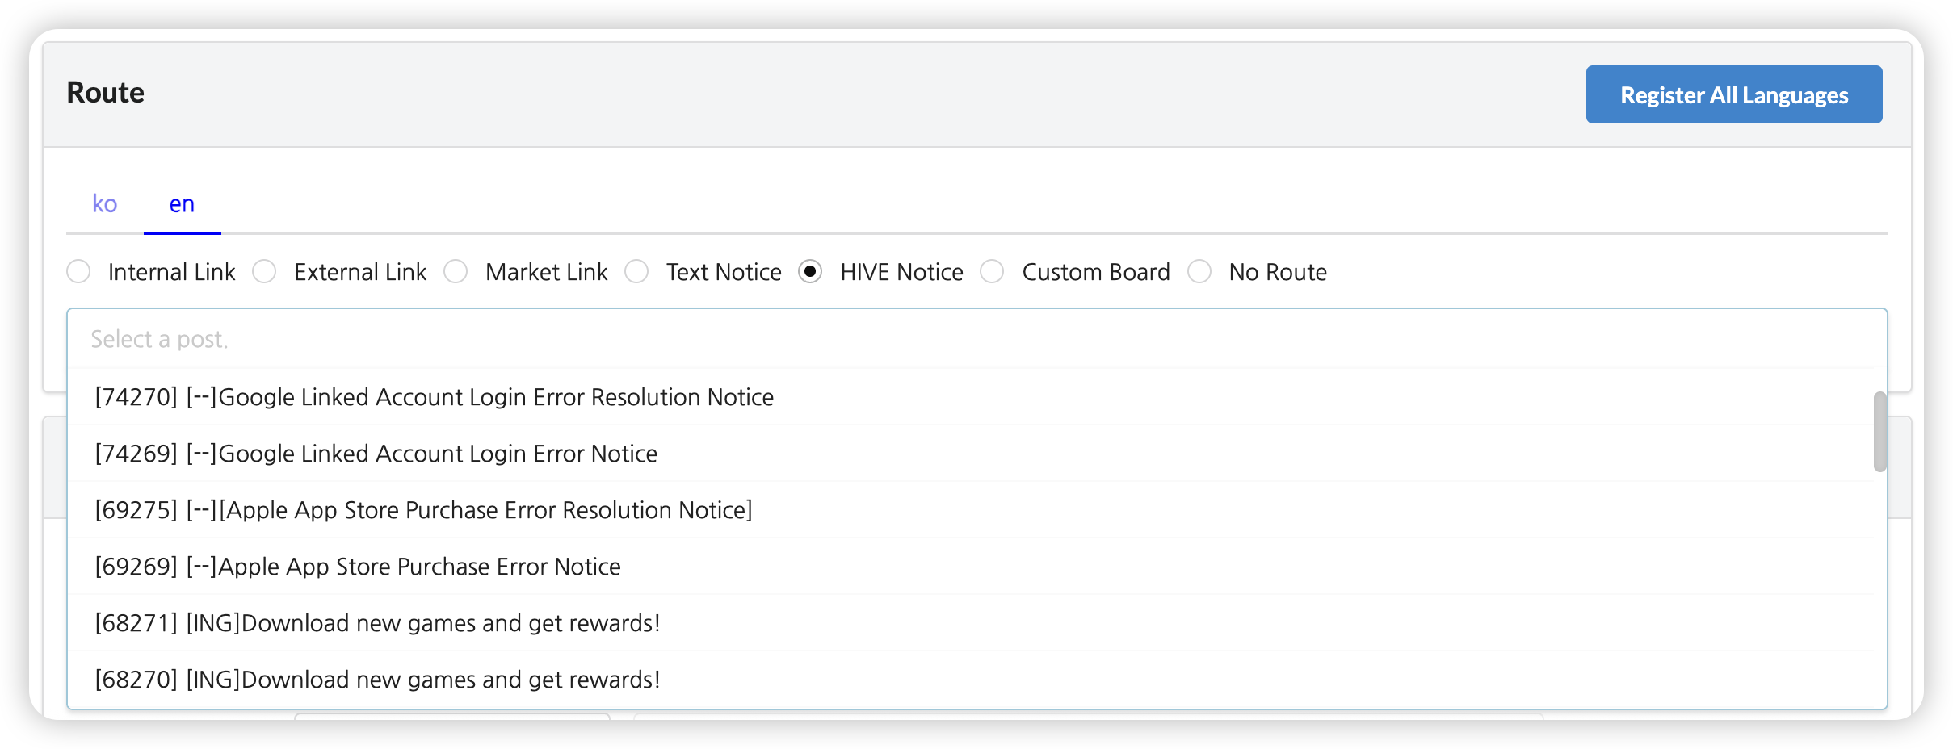1953x749 pixels.
Task: Select the No Route radio button
Action: click(1199, 272)
